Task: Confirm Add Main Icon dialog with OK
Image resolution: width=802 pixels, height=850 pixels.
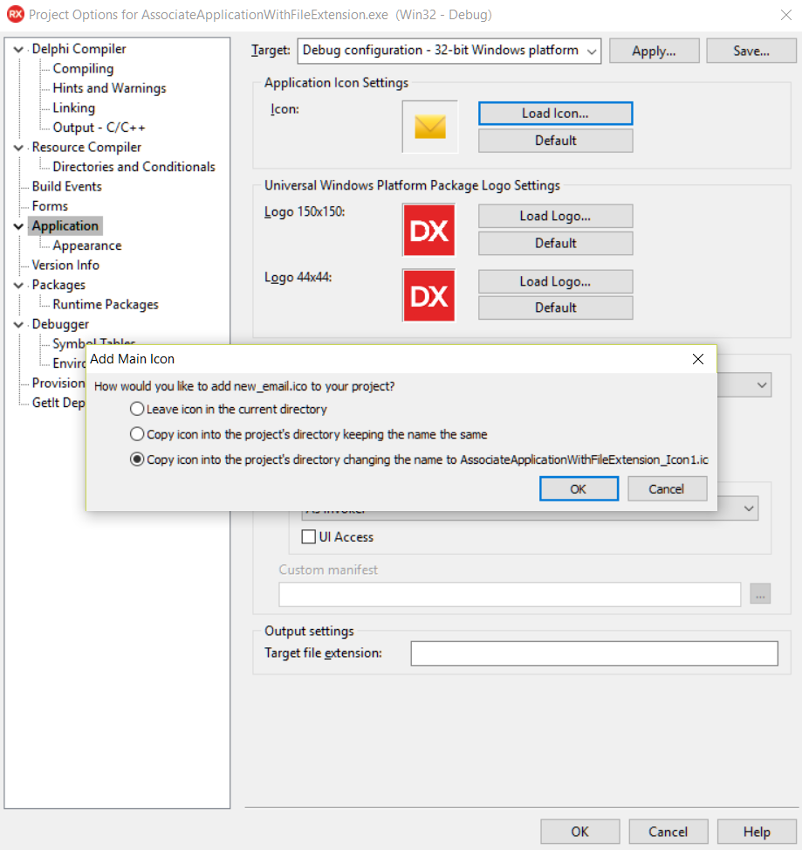Action: coord(579,488)
